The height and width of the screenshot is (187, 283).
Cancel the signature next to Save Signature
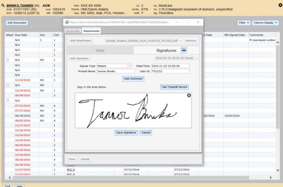pyautogui.click(x=146, y=133)
